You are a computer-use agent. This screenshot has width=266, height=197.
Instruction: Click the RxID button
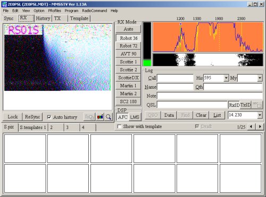(234, 105)
